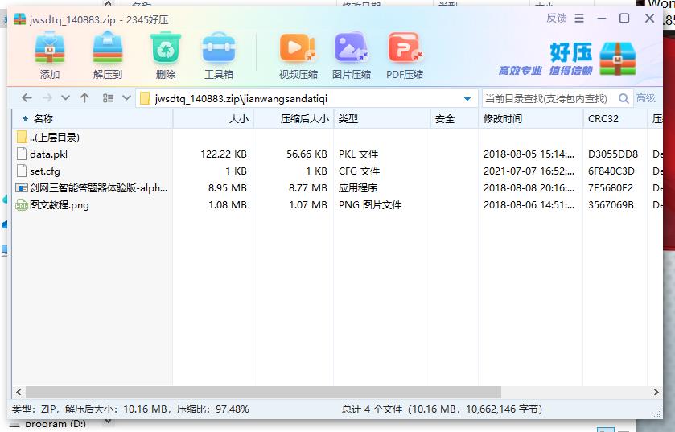Screen dimensions: 675x432
Task: Sort by CRC32 column header
Action: [615, 119]
